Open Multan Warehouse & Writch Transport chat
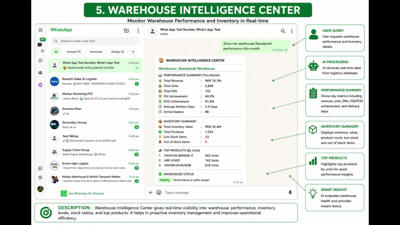Screen dimensions: 400x225 coord(95,179)
